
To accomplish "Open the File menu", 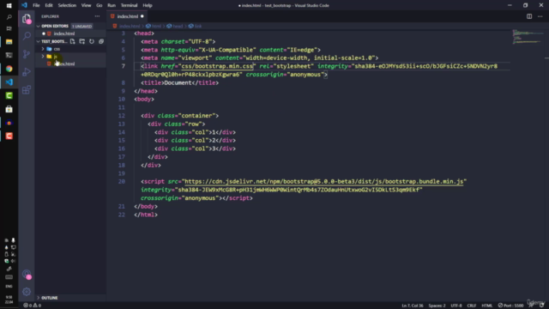I will click(x=36, y=5).
